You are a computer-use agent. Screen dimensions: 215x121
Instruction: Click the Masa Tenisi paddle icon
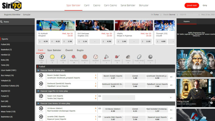click(x=74, y=57)
